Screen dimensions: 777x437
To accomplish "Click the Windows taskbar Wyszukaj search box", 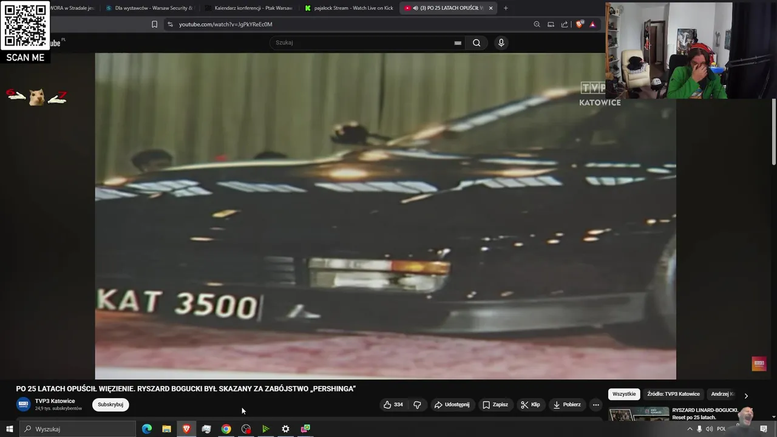I will point(77,429).
